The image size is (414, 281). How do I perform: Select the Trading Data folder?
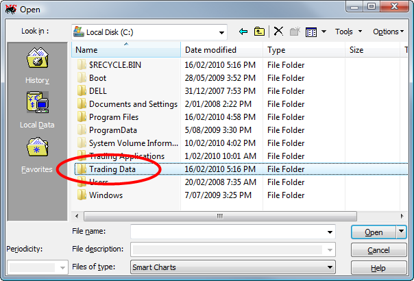tap(112, 169)
